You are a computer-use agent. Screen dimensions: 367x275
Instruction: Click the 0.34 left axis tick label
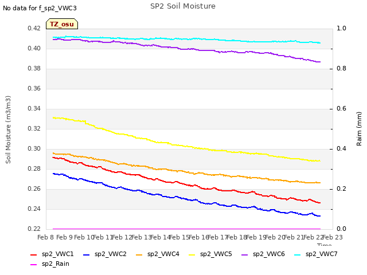[34, 108]
